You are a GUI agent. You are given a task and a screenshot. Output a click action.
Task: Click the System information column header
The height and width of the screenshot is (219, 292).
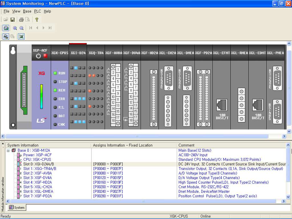tap(48, 145)
